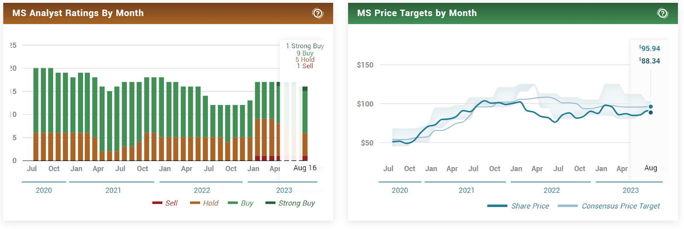Toggle the Hold legend entry
684x229 pixels.
point(204,203)
